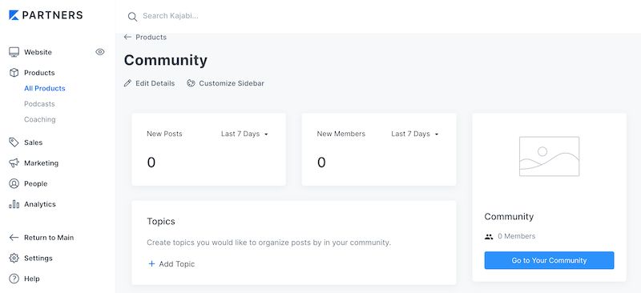Click the New Members count value 0
The height and width of the screenshot is (293, 641).
coord(321,163)
